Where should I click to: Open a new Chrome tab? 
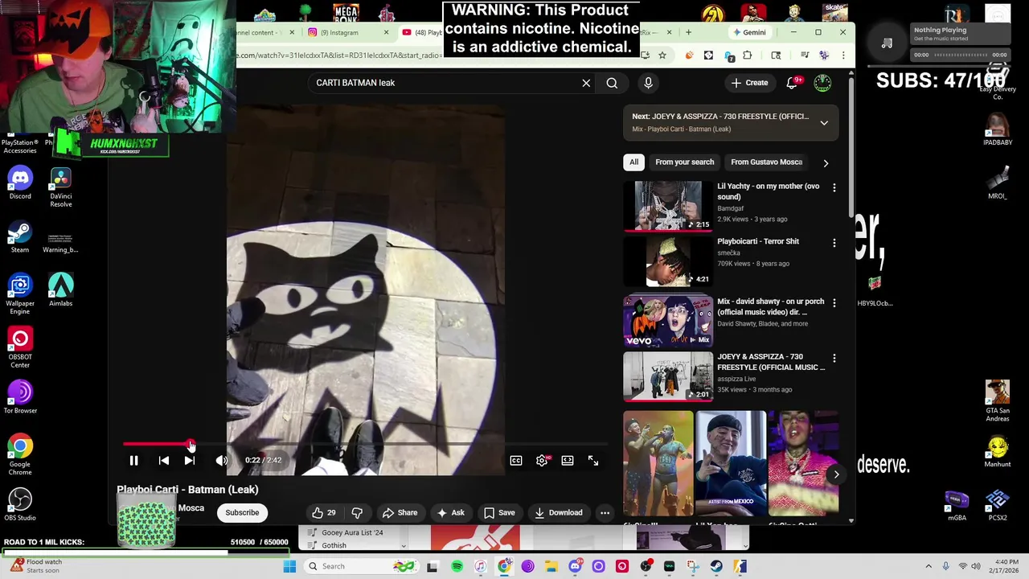[x=688, y=33]
